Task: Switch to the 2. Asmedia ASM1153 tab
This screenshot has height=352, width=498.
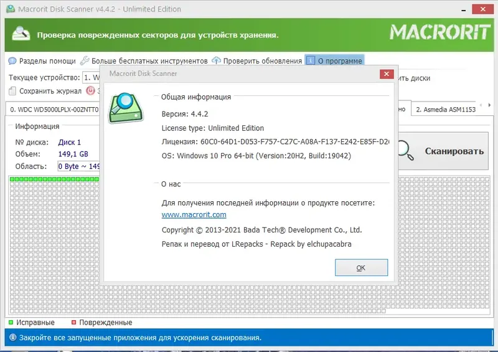Action: tap(446, 110)
